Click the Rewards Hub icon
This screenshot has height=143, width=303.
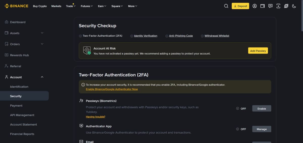7,55
